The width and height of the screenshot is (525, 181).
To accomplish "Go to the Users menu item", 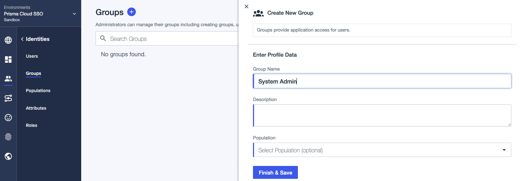I will coord(32,56).
